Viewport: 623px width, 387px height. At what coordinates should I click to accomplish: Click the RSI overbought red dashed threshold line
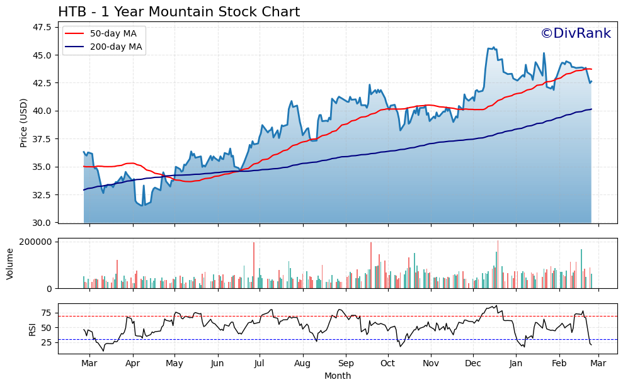tap(315, 317)
